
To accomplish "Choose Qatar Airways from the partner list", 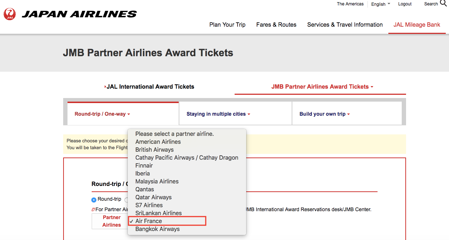I will click(x=153, y=197).
